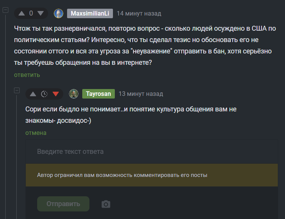Click the red downvote arrow on Tayrosan's reply
The image size is (285, 219).
click(56, 94)
